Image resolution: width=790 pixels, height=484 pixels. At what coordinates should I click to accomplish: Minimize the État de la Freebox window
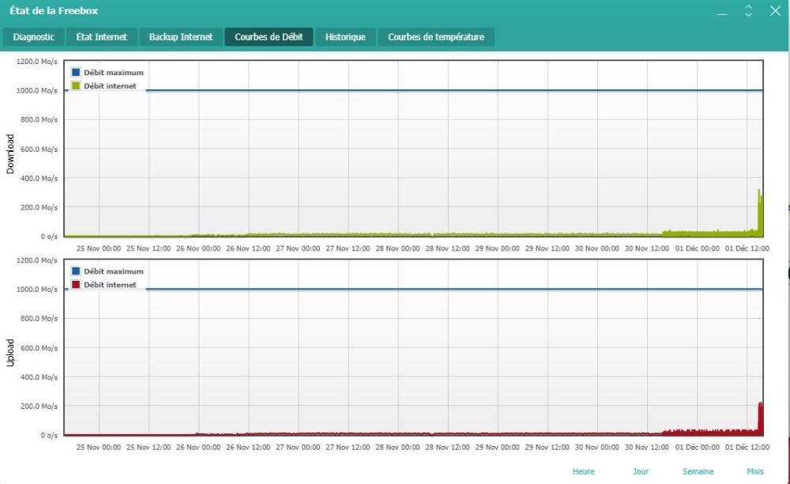722,12
